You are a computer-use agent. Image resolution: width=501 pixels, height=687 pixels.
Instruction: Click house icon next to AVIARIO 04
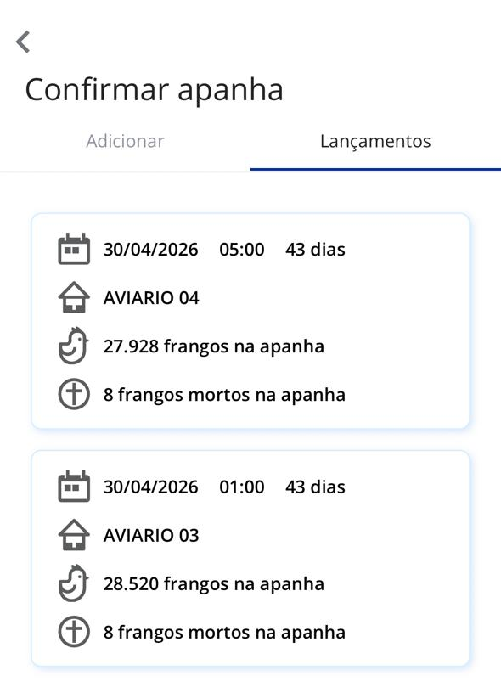(x=74, y=297)
